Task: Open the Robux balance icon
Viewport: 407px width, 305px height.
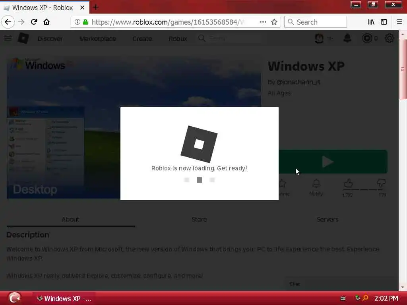Action: 367,39
